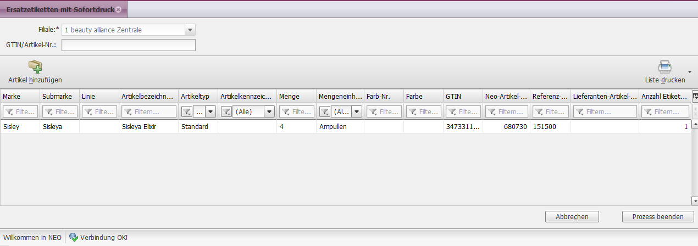Click the Linie filter field
Viewport: 698px width, 246px height.
tap(99, 111)
